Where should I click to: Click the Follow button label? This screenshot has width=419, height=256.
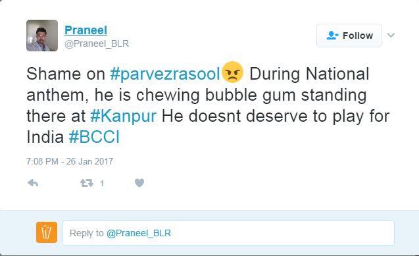point(358,36)
